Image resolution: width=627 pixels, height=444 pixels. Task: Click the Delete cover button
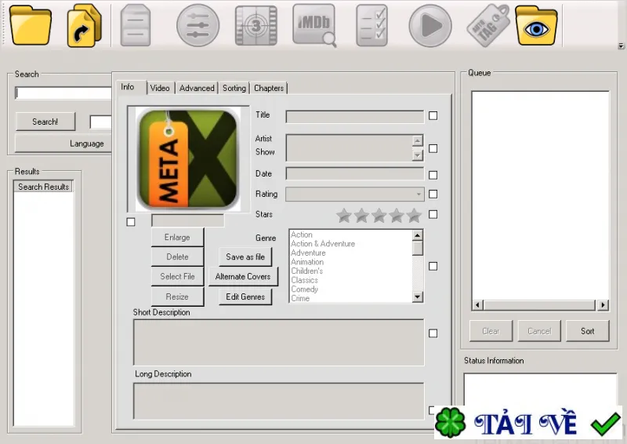(x=177, y=257)
